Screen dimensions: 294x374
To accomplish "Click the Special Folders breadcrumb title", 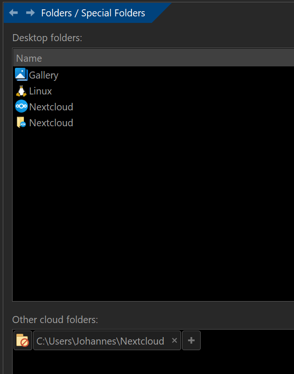I will point(113,13).
